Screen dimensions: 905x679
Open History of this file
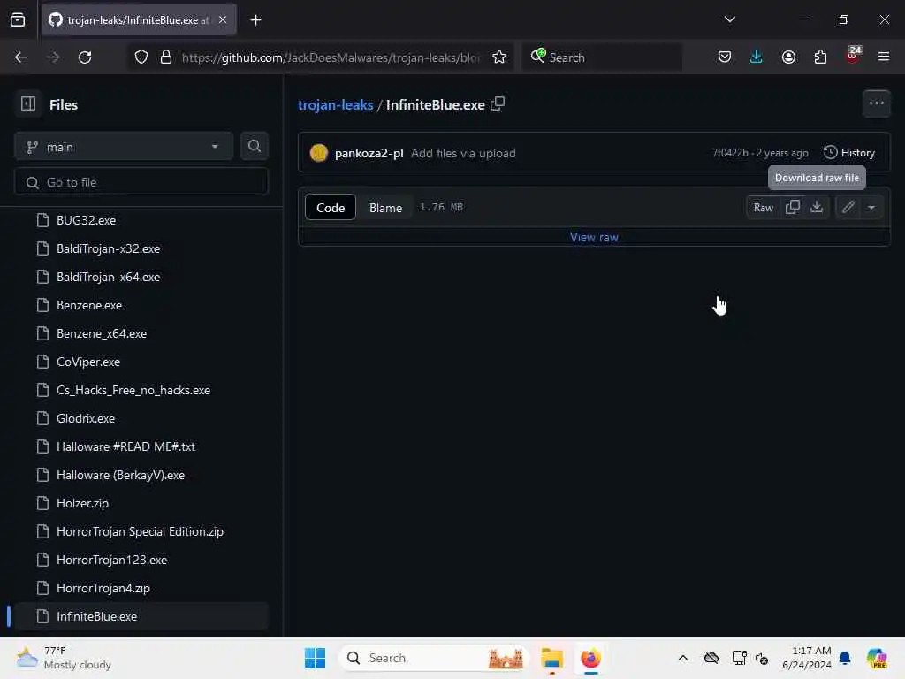tap(849, 153)
